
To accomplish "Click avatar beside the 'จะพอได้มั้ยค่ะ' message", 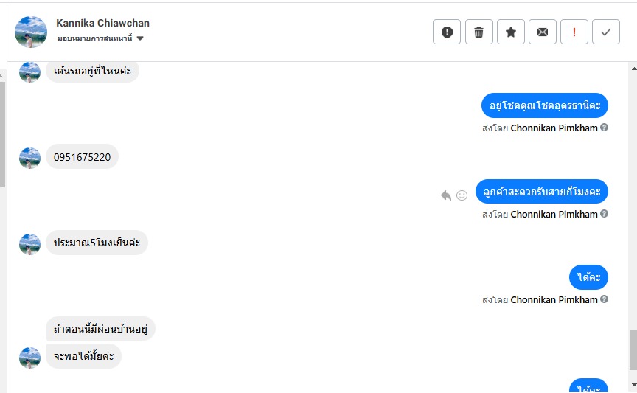I will pyautogui.click(x=29, y=357).
